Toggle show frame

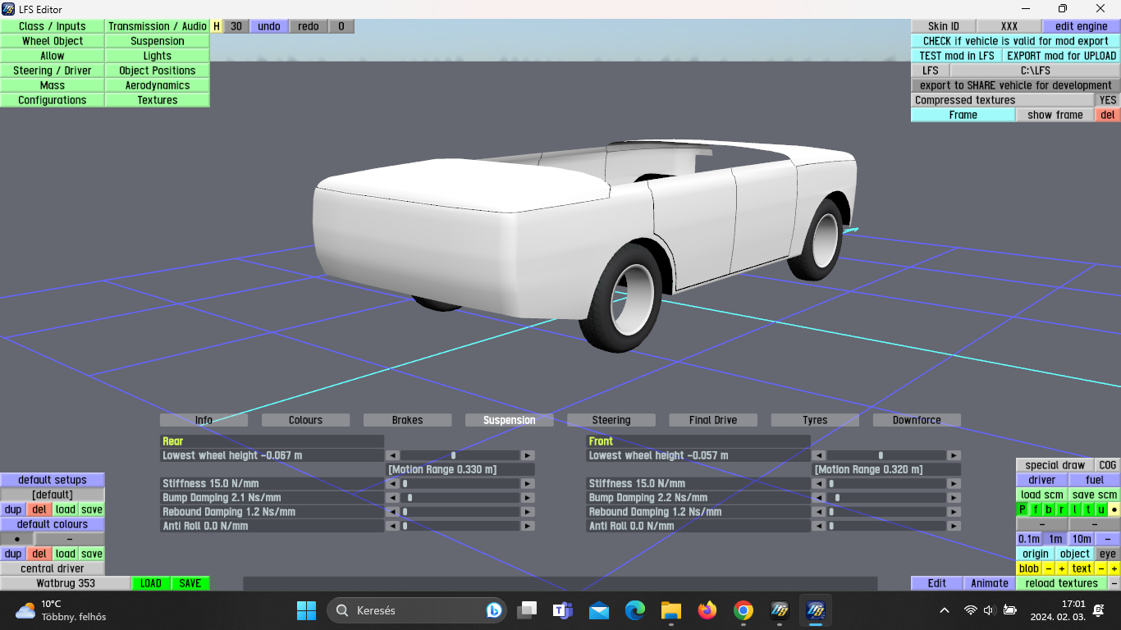(x=1055, y=115)
